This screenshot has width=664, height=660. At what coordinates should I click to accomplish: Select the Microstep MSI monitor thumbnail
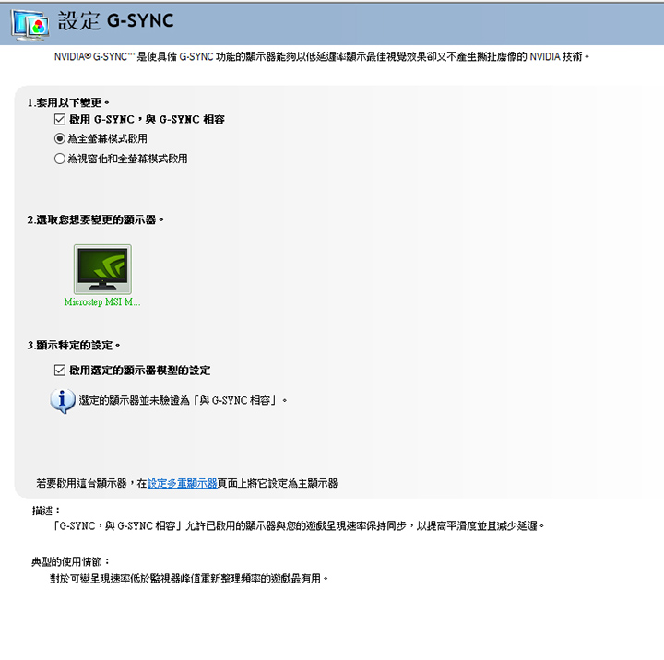pyautogui.click(x=102, y=269)
